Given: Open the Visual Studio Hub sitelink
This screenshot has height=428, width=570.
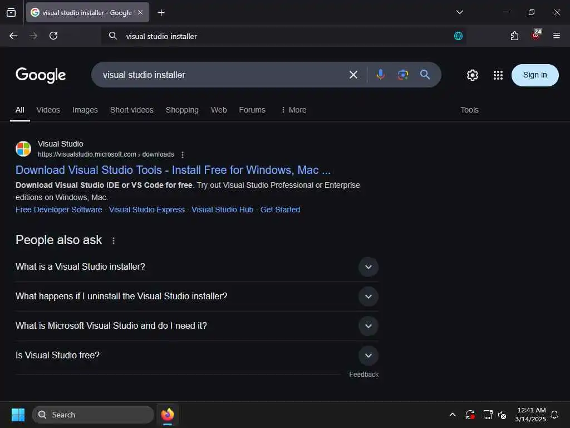Looking at the screenshot, I should [x=223, y=210].
